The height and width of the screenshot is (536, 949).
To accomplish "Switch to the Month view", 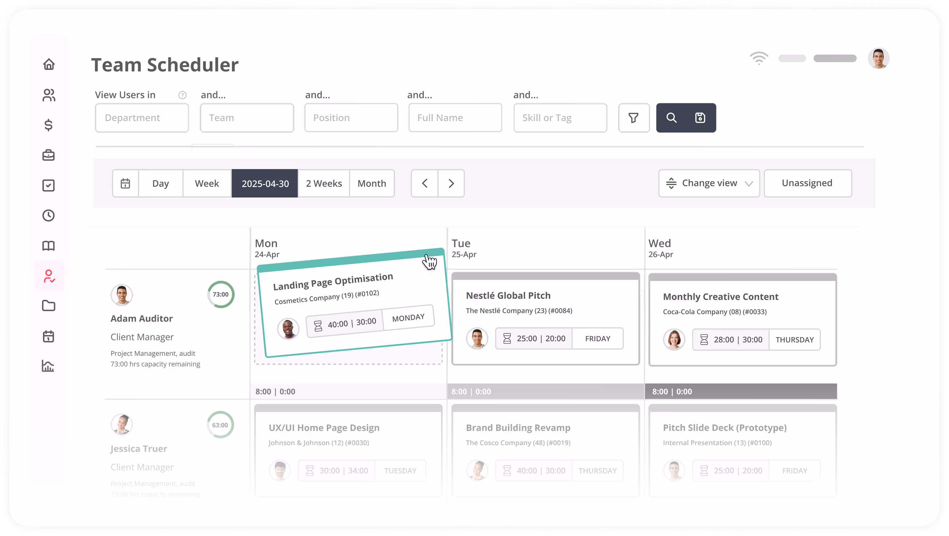I will [372, 183].
